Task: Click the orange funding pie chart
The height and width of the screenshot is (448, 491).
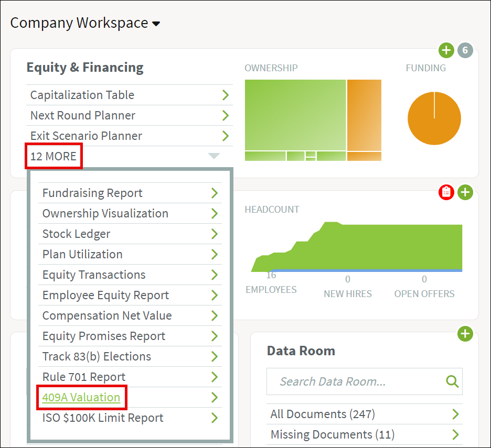Action: (x=434, y=118)
